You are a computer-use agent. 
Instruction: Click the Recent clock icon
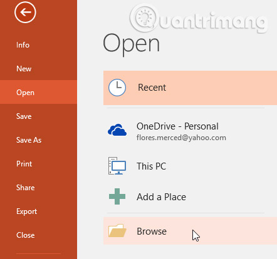tap(117, 88)
